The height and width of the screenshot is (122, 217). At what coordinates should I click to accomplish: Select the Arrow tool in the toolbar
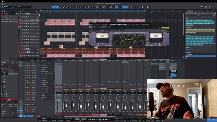point(55,7)
